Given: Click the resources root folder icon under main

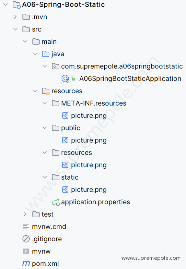Looking at the screenshot, I should [46, 91].
